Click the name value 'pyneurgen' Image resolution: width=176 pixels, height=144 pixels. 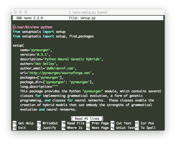40,50
